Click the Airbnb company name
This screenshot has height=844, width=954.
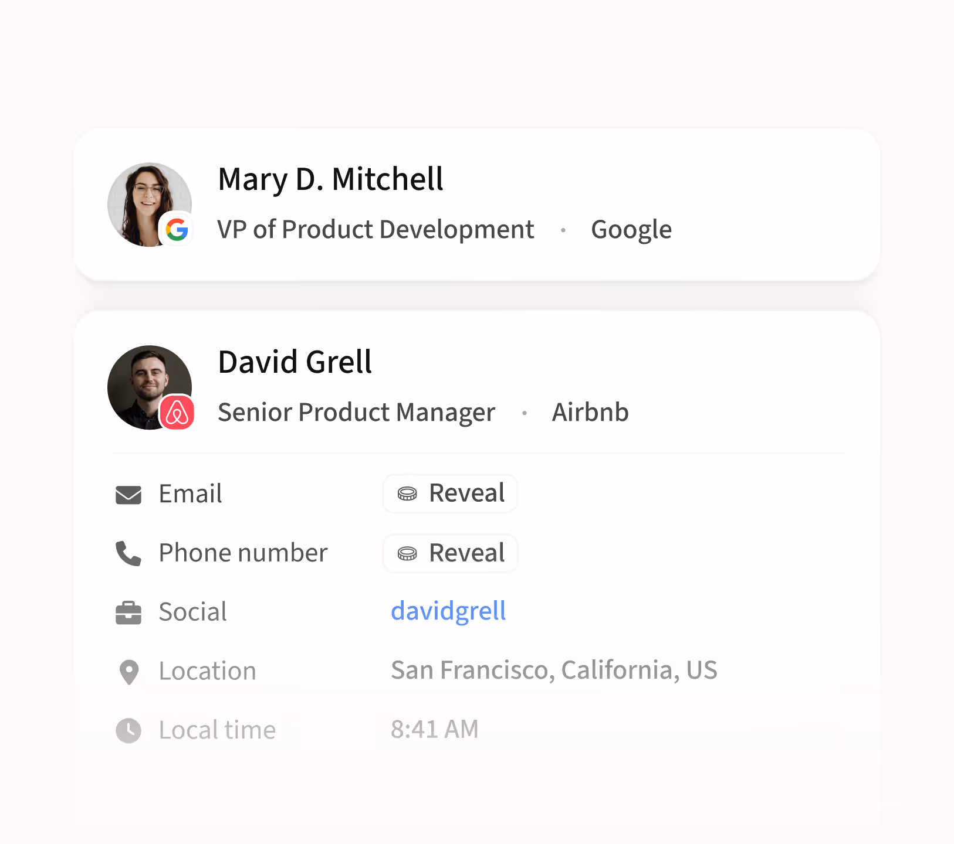point(590,412)
